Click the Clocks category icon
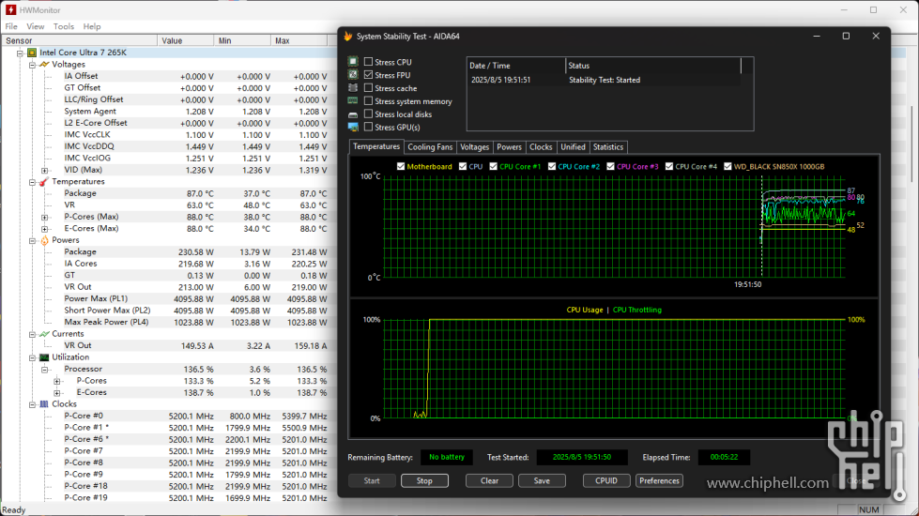 click(x=44, y=404)
